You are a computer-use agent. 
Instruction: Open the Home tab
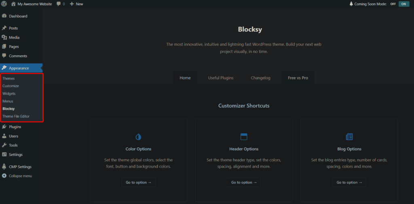tap(185, 78)
